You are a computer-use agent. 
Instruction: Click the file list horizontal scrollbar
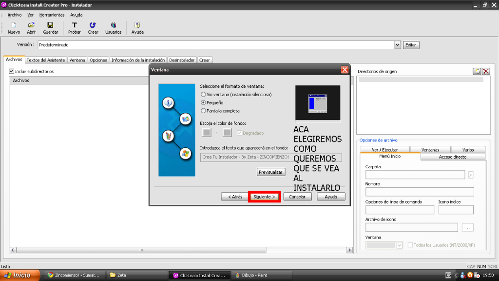(x=141, y=250)
